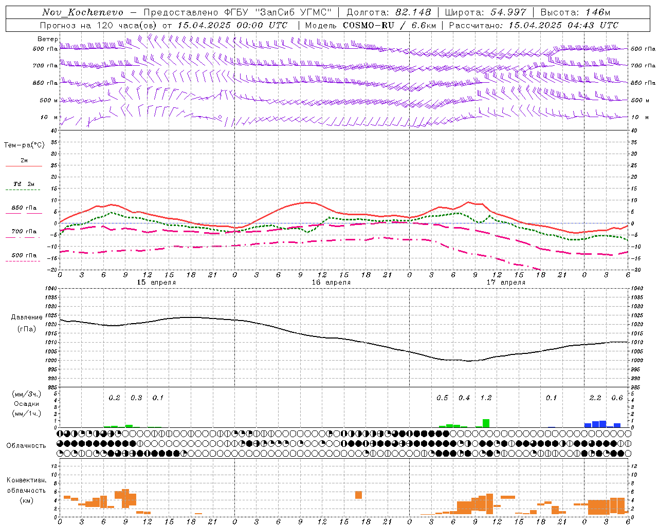Click the 'Тем-ра(°C)' temperature panel label
The width and height of the screenshot is (658, 526).
tap(24, 145)
